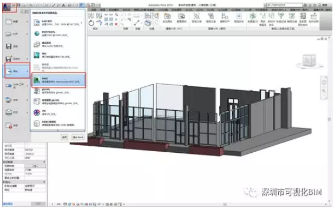Viewport: 334px width, 209px height.
Task: Click the horizontal scrollbar of the 3D view
Action: (225, 204)
